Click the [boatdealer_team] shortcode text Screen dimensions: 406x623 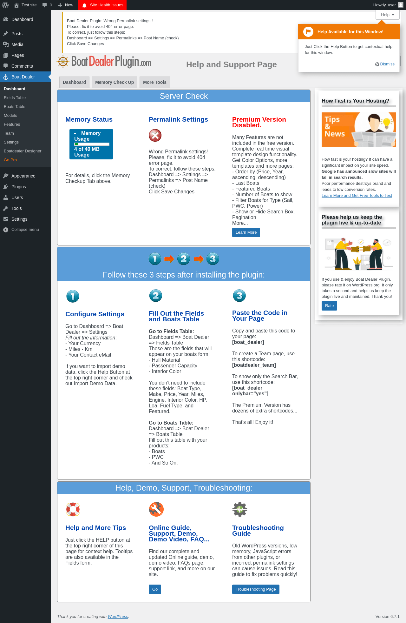(x=254, y=365)
